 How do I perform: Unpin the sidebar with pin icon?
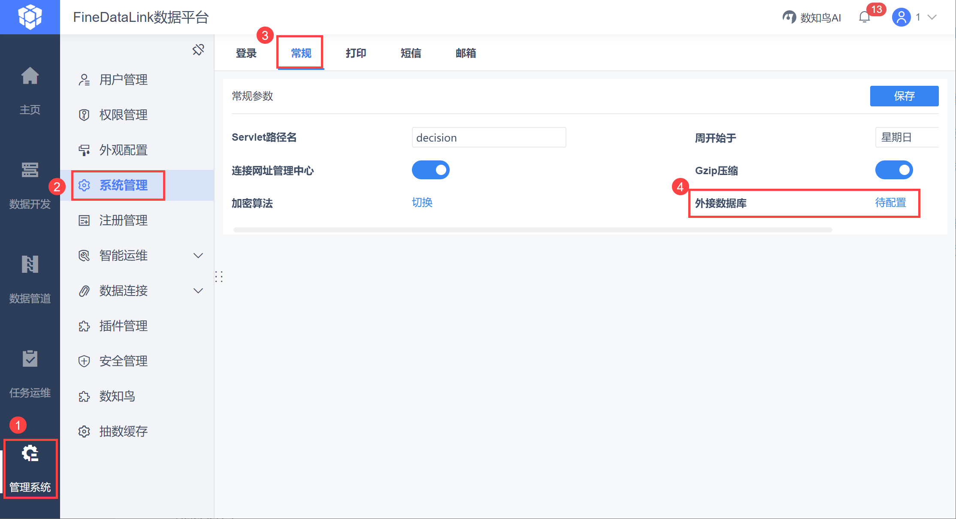[198, 50]
